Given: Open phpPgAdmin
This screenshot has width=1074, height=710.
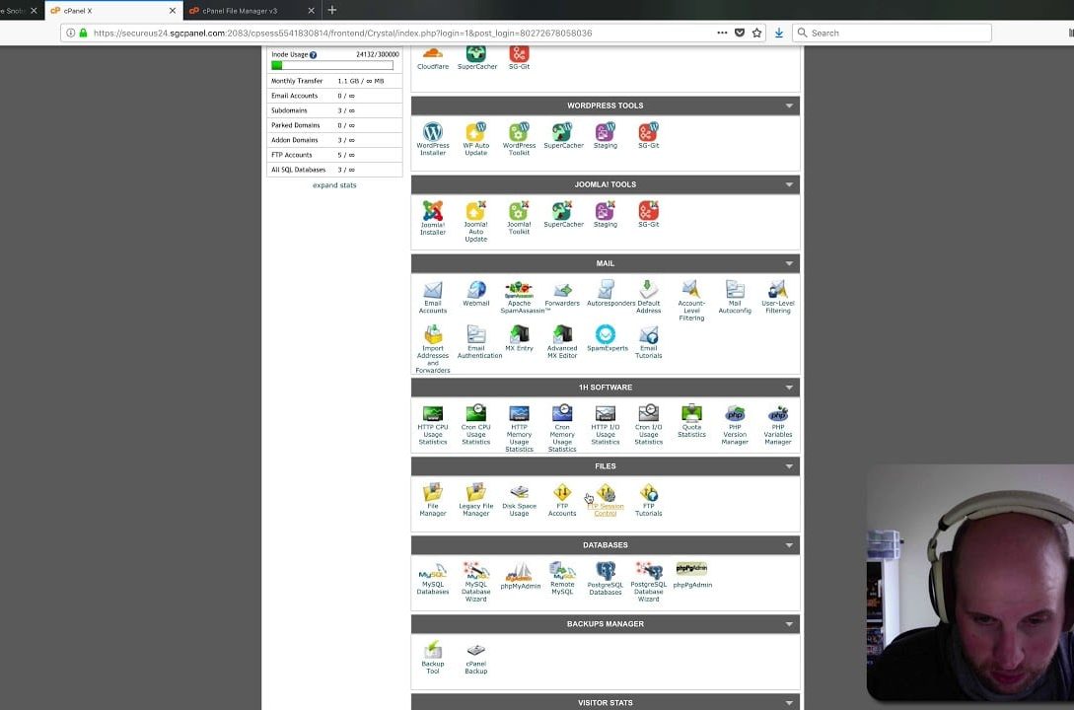Looking at the screenshot, I should [x=691, y=575].
